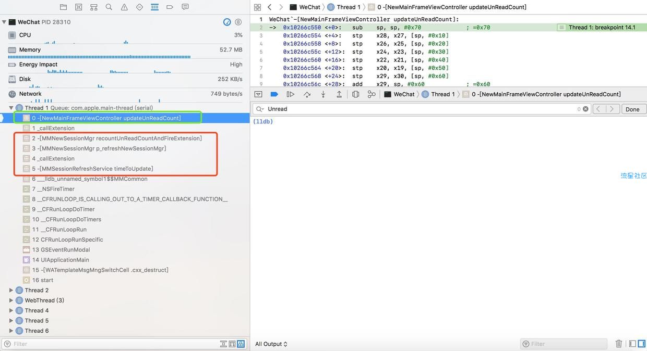Viewport: 647px width, 351px height.
Task: Open the Find navigator magnifier icon
Action: (109, 7)
